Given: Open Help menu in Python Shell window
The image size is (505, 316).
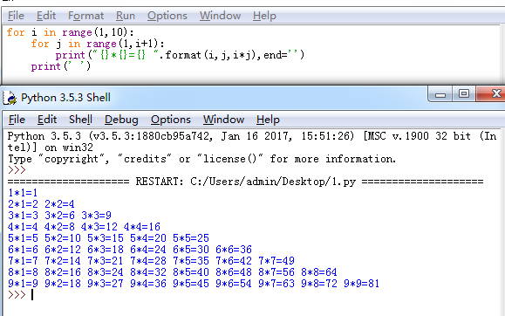Looking at the screenshot, I should click(268, 120).
